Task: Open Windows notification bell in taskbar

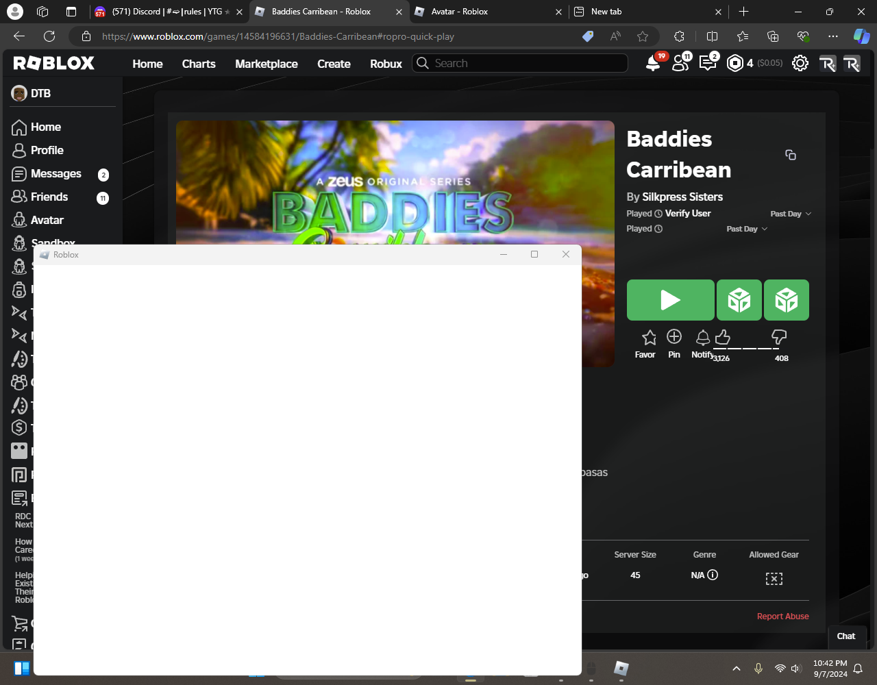Action: click(x=858, y=669)
